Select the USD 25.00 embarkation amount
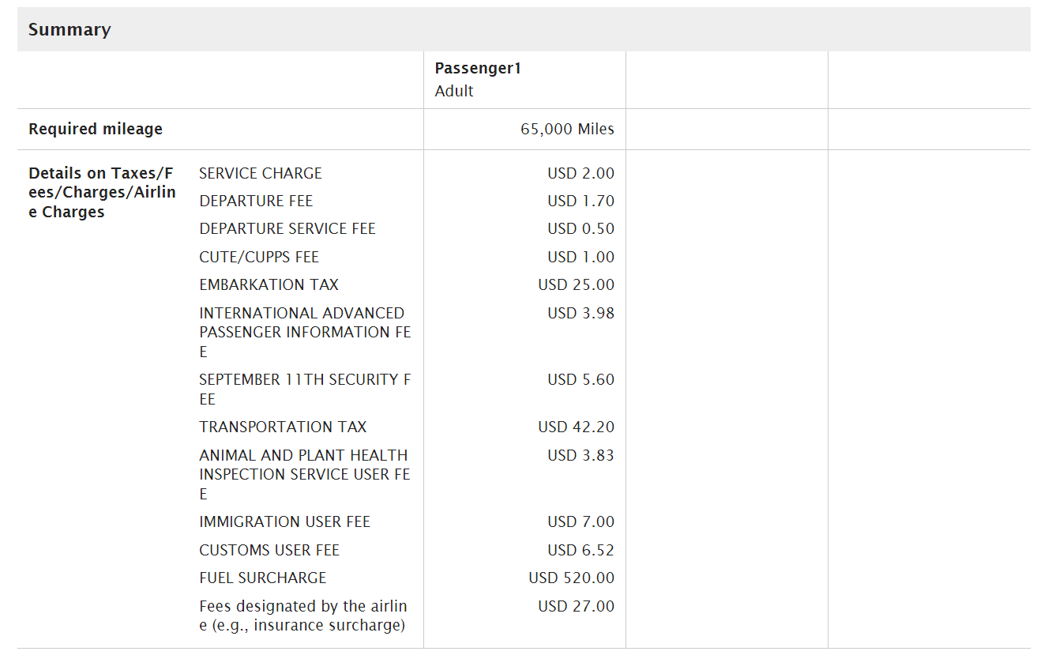The width and height of the screenshot is (1052, 655). [576, 284]
